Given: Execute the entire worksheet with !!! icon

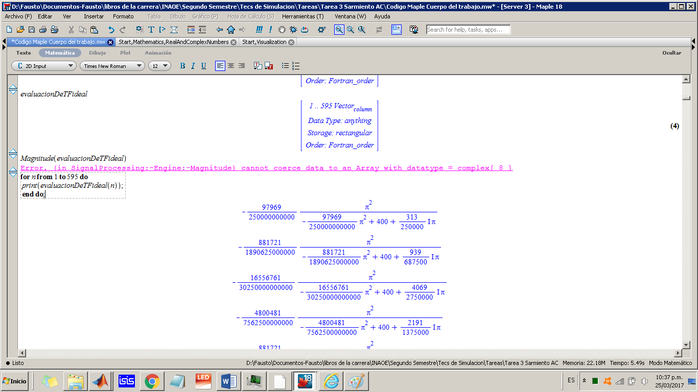Looking at the screenshot, I should click(x=260, y=30).
